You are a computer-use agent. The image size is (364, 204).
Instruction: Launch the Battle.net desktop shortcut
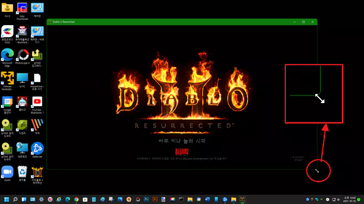coord(37,150)
